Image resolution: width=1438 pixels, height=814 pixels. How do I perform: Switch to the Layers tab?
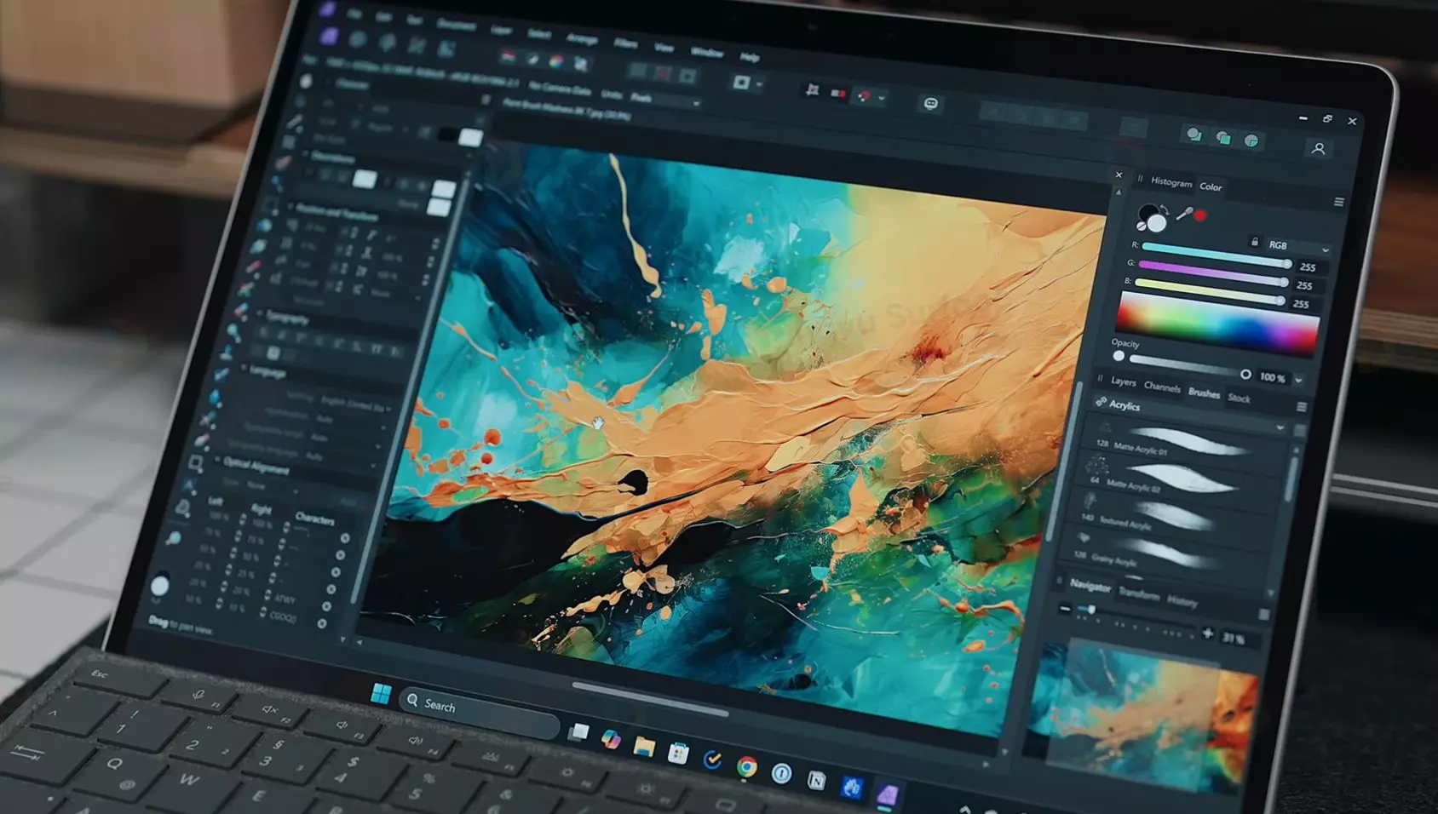[1123, 381]
